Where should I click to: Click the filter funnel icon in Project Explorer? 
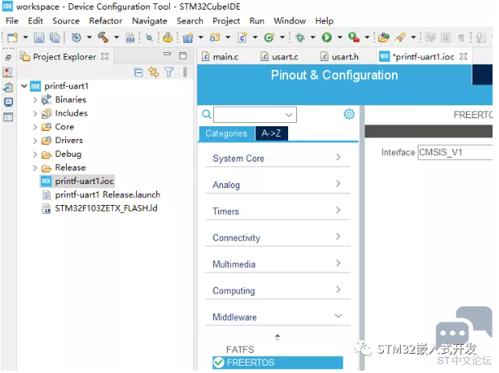click(x=169, y=72)
